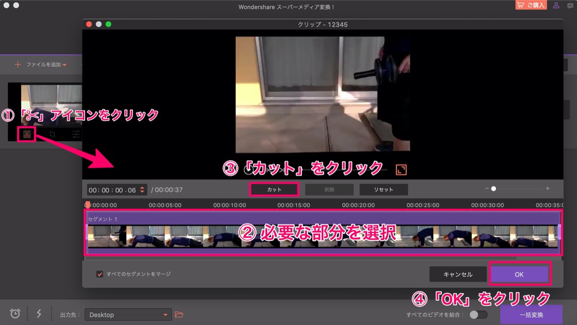Click the video preview in the clip dialog
This screenshot has width=577, height=325.
point(322,95)
